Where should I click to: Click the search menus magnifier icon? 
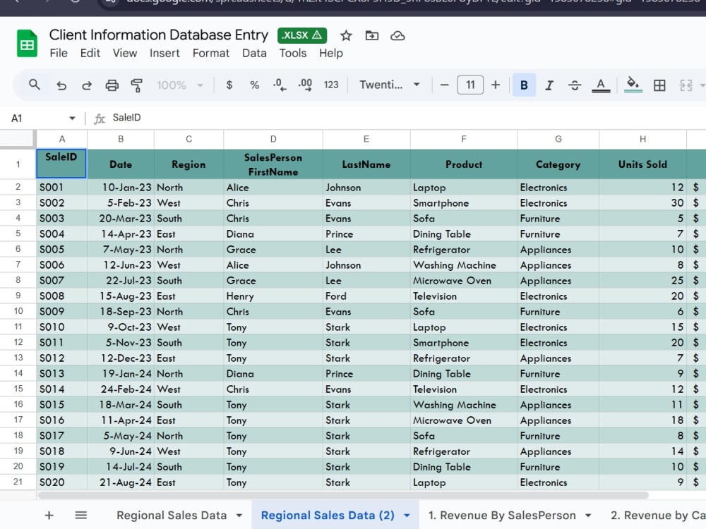[x=34, y=85]
